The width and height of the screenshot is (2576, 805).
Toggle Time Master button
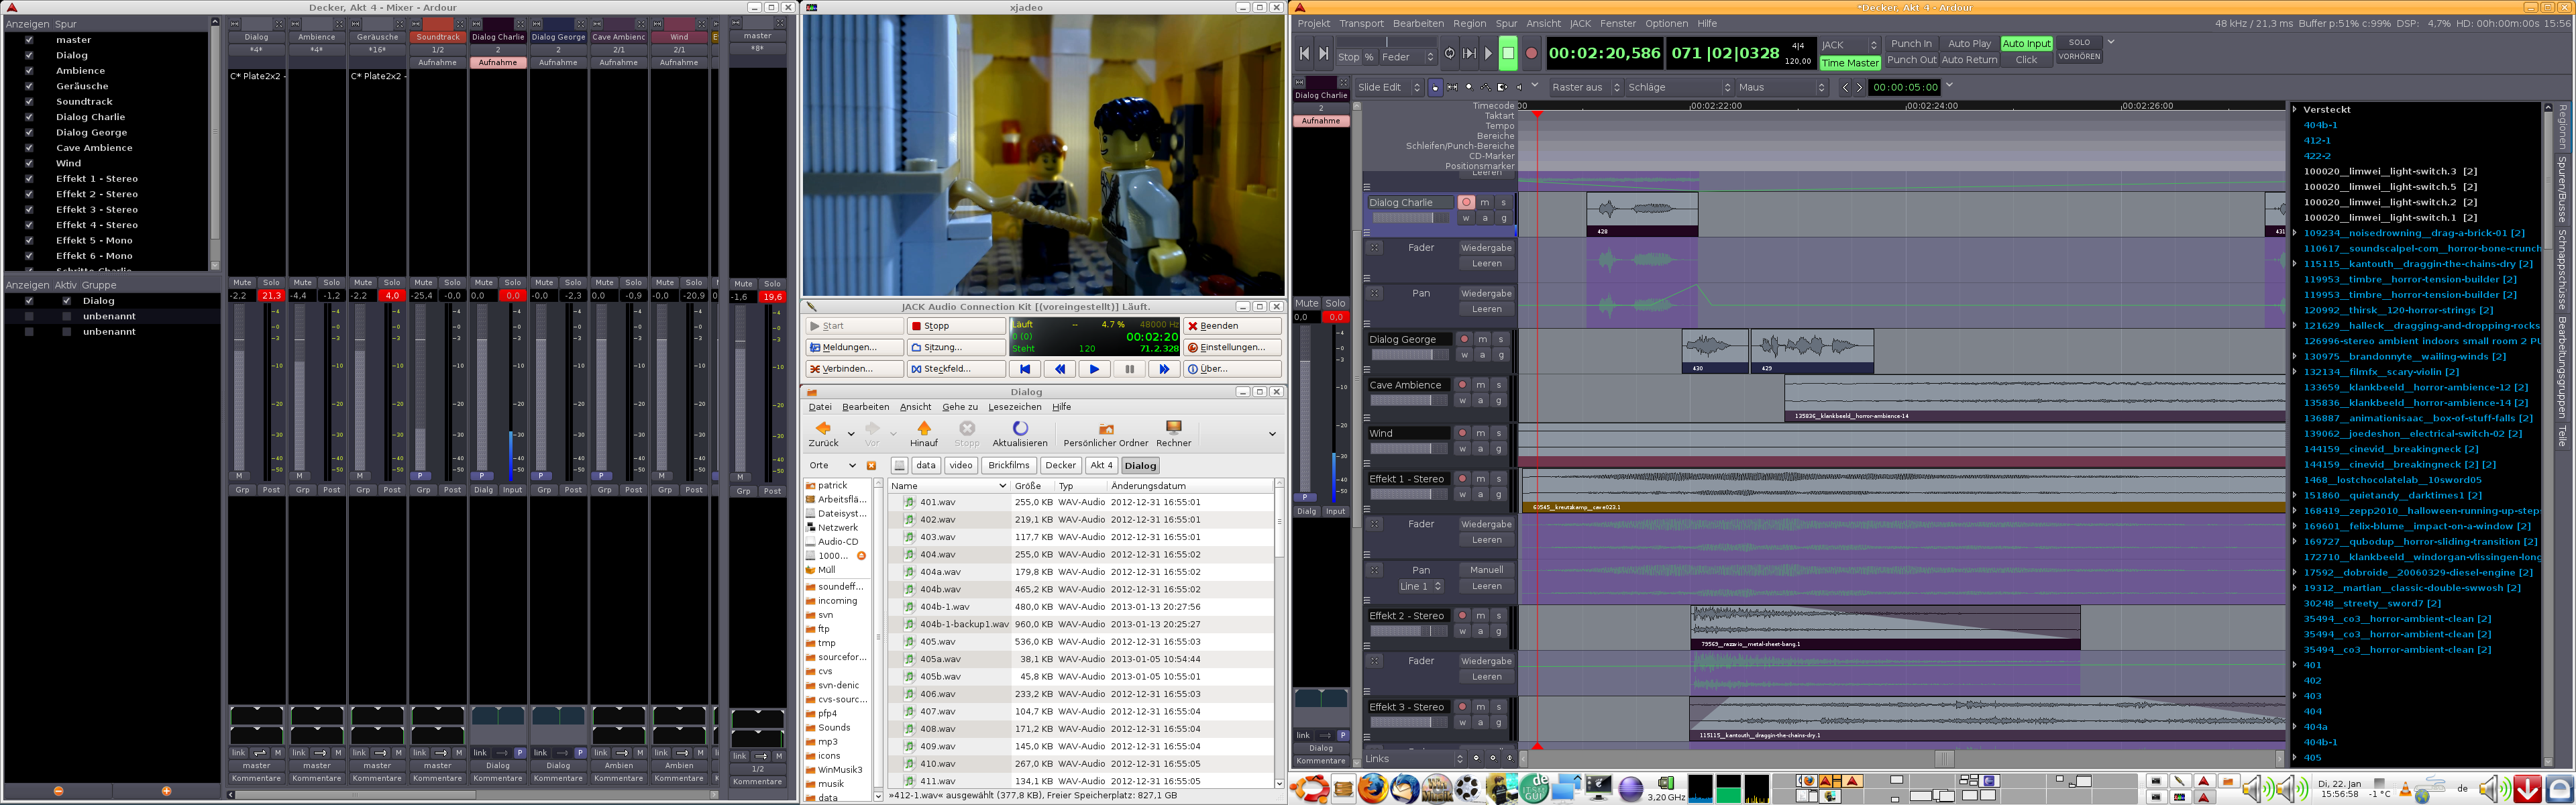[x=1850, y=63]
